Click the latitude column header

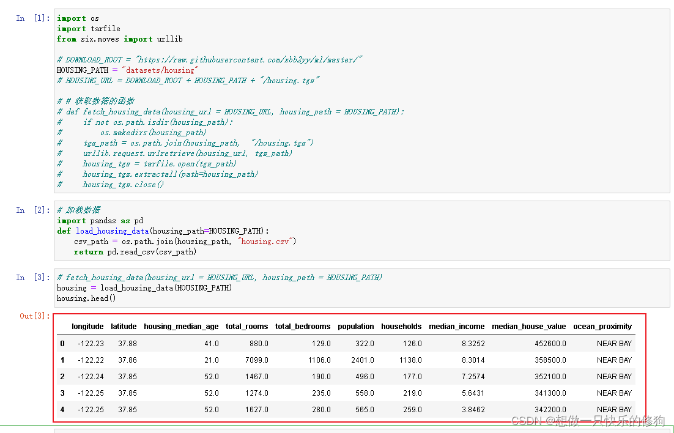[124, 327]
